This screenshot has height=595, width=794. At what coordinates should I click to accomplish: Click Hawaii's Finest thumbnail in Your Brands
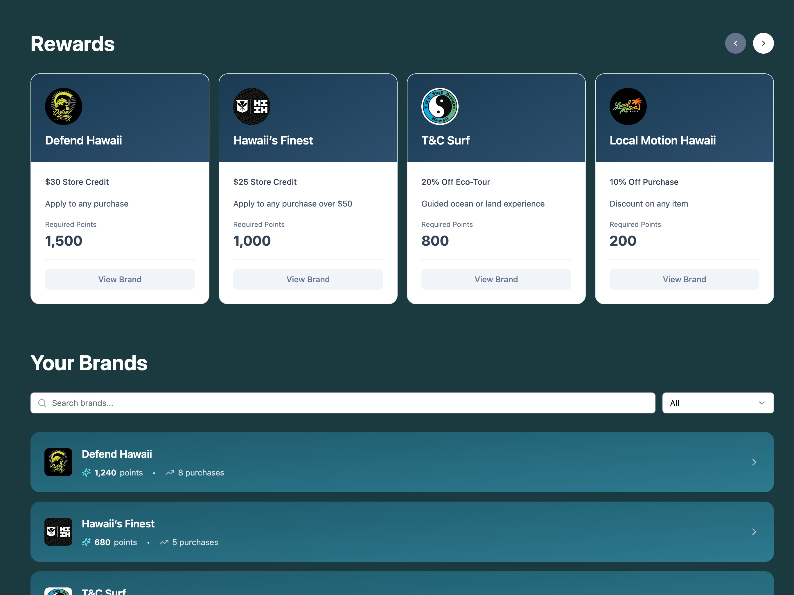pyautogui.click(x=58, y=531)
